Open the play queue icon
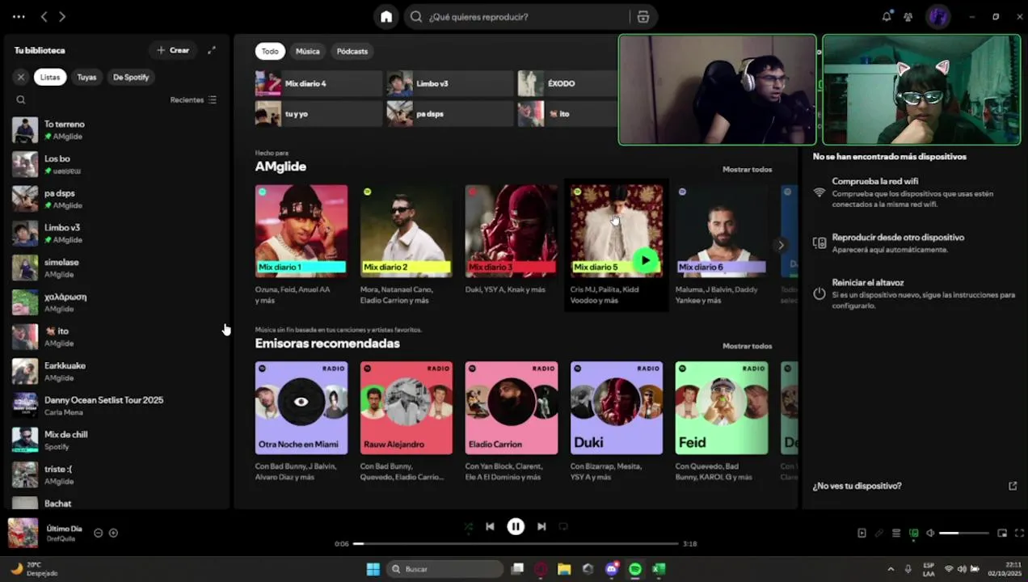Image resolution: width=1028 pixels, height=582 pixels. pos(896,533)
